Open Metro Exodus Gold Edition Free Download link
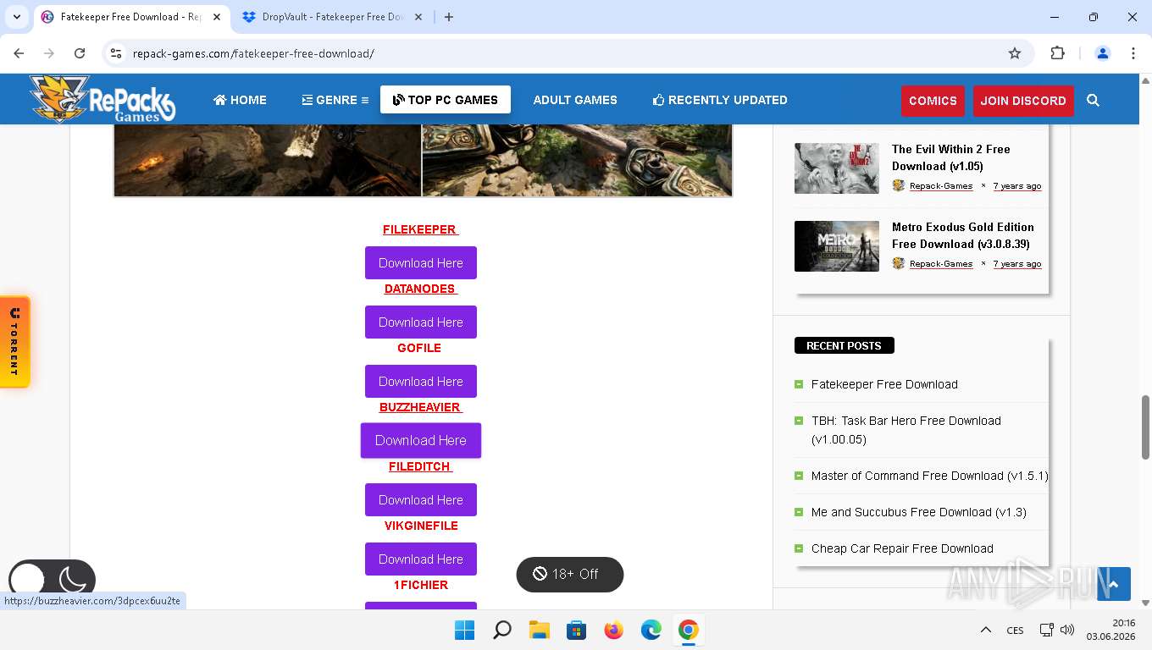 [x=963, y=235]
